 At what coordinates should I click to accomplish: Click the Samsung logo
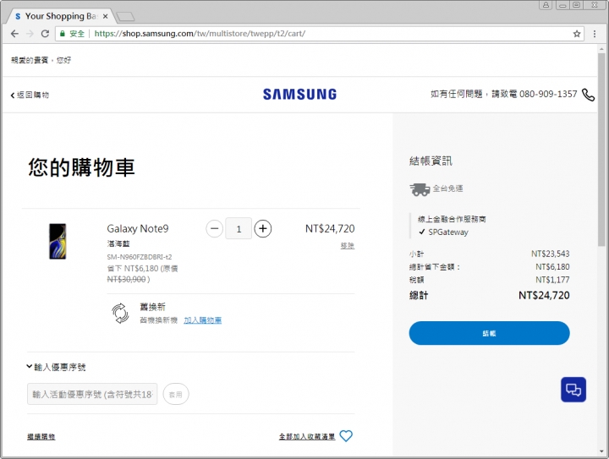click(x=299, y=95)
